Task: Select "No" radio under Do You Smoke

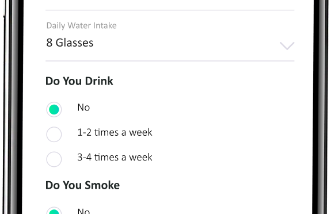Action: tap(54, 211)
